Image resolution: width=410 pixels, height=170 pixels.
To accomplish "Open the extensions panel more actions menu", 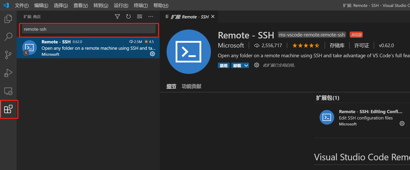I will pos(151,17).
